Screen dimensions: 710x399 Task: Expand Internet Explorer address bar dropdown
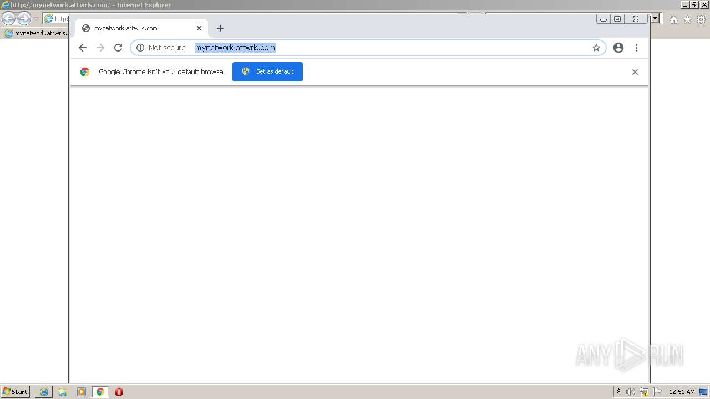click(655, 18)
